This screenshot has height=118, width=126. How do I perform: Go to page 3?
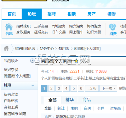[x=59, y=88]
